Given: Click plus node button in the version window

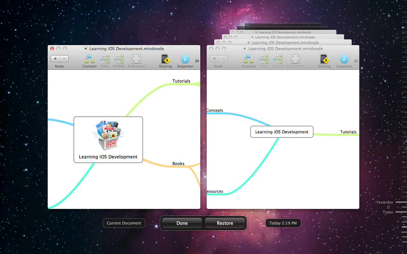Looking at the screenshot, I should click(214, 59).
